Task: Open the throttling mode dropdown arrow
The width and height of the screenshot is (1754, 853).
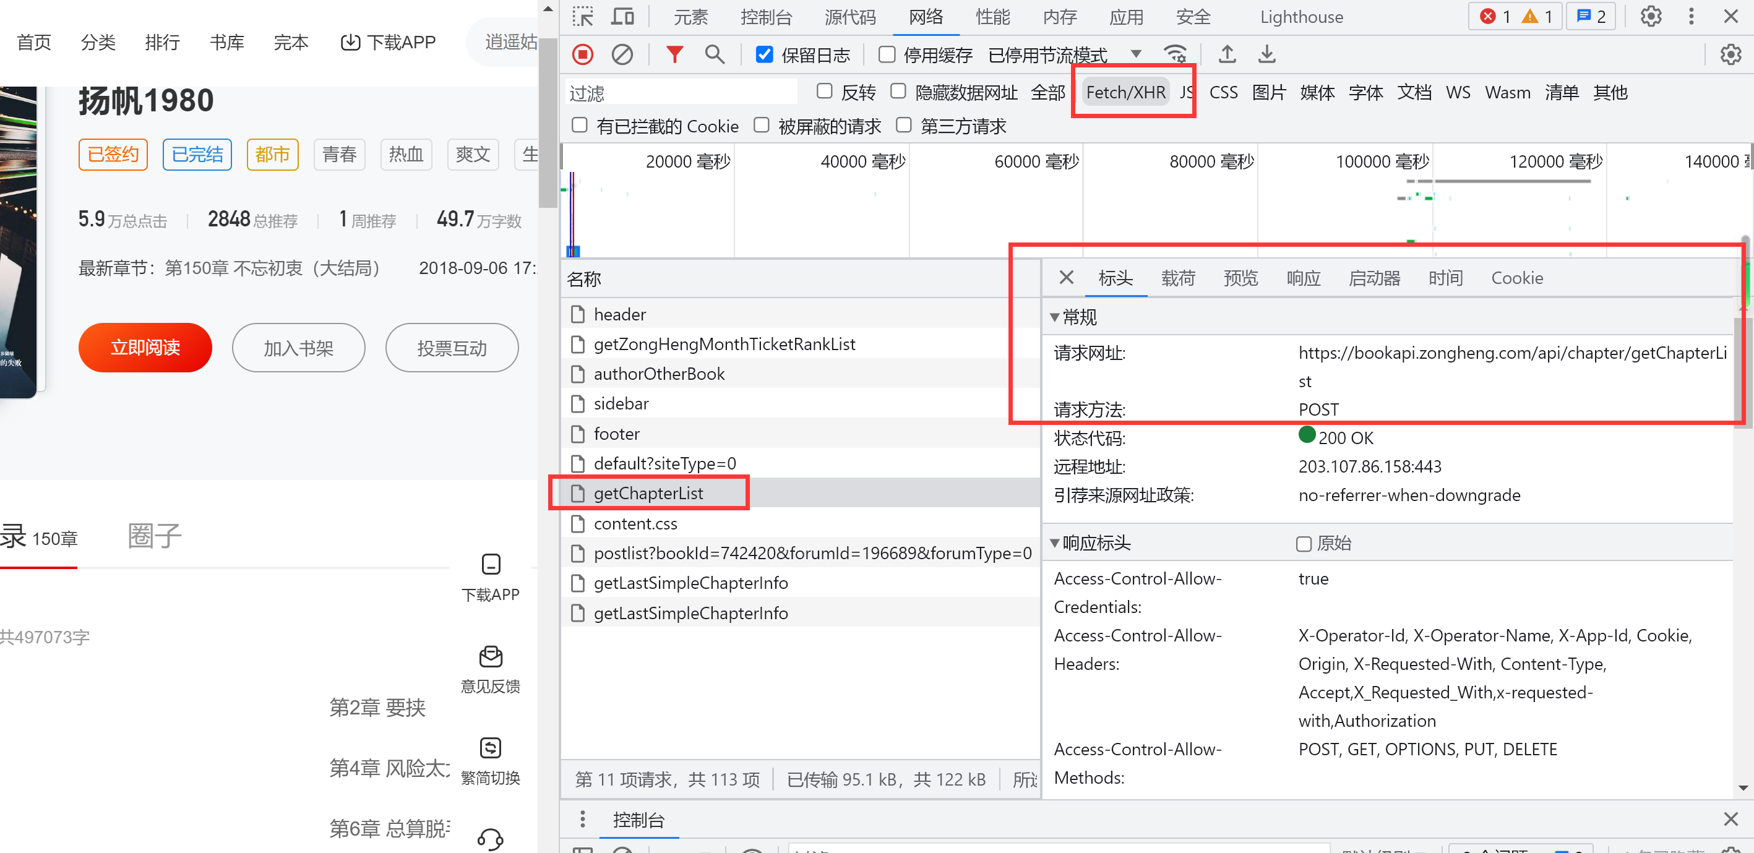Action: (1136, 54)
